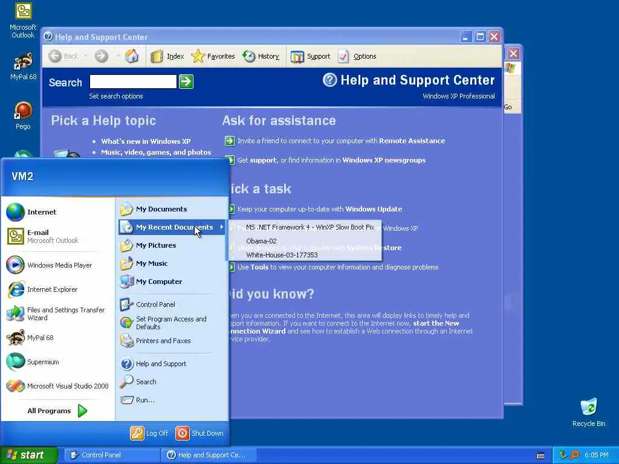
Task: Open What's new in Windows XP topic
Action: [x=146, y=141]
